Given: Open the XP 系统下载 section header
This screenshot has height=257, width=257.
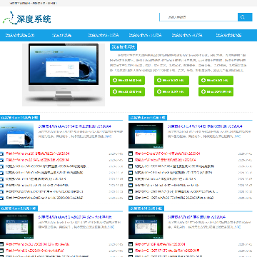Looking at the screenshot, I should 146,208.
